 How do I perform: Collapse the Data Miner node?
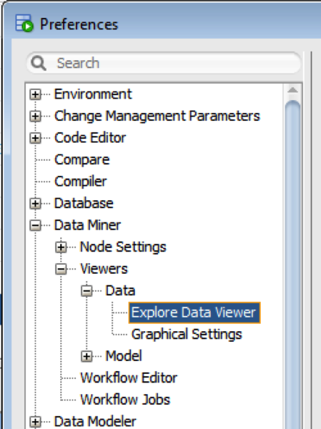[35, 225]
